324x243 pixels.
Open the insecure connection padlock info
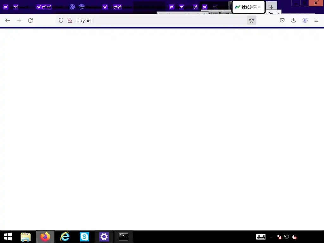pyautogui.click(x=70, y=20)
